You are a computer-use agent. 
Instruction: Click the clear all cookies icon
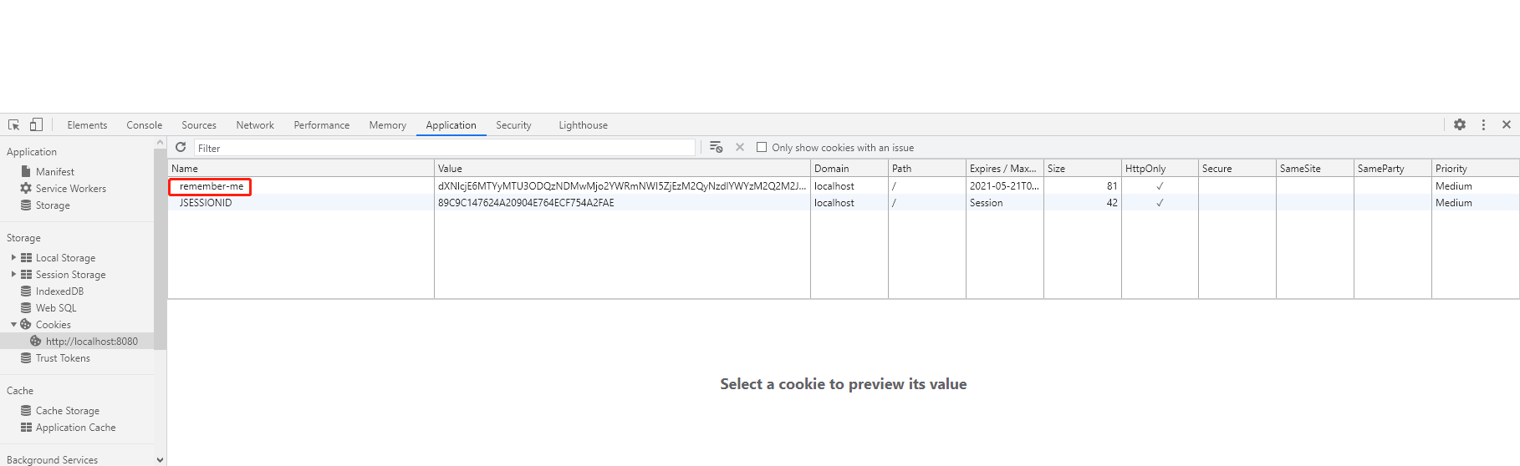(716, 147)
